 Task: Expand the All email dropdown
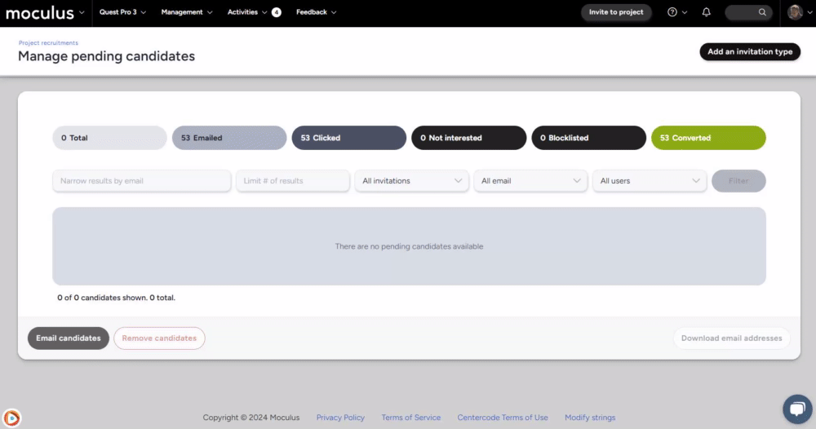click(x=530, y=181)
